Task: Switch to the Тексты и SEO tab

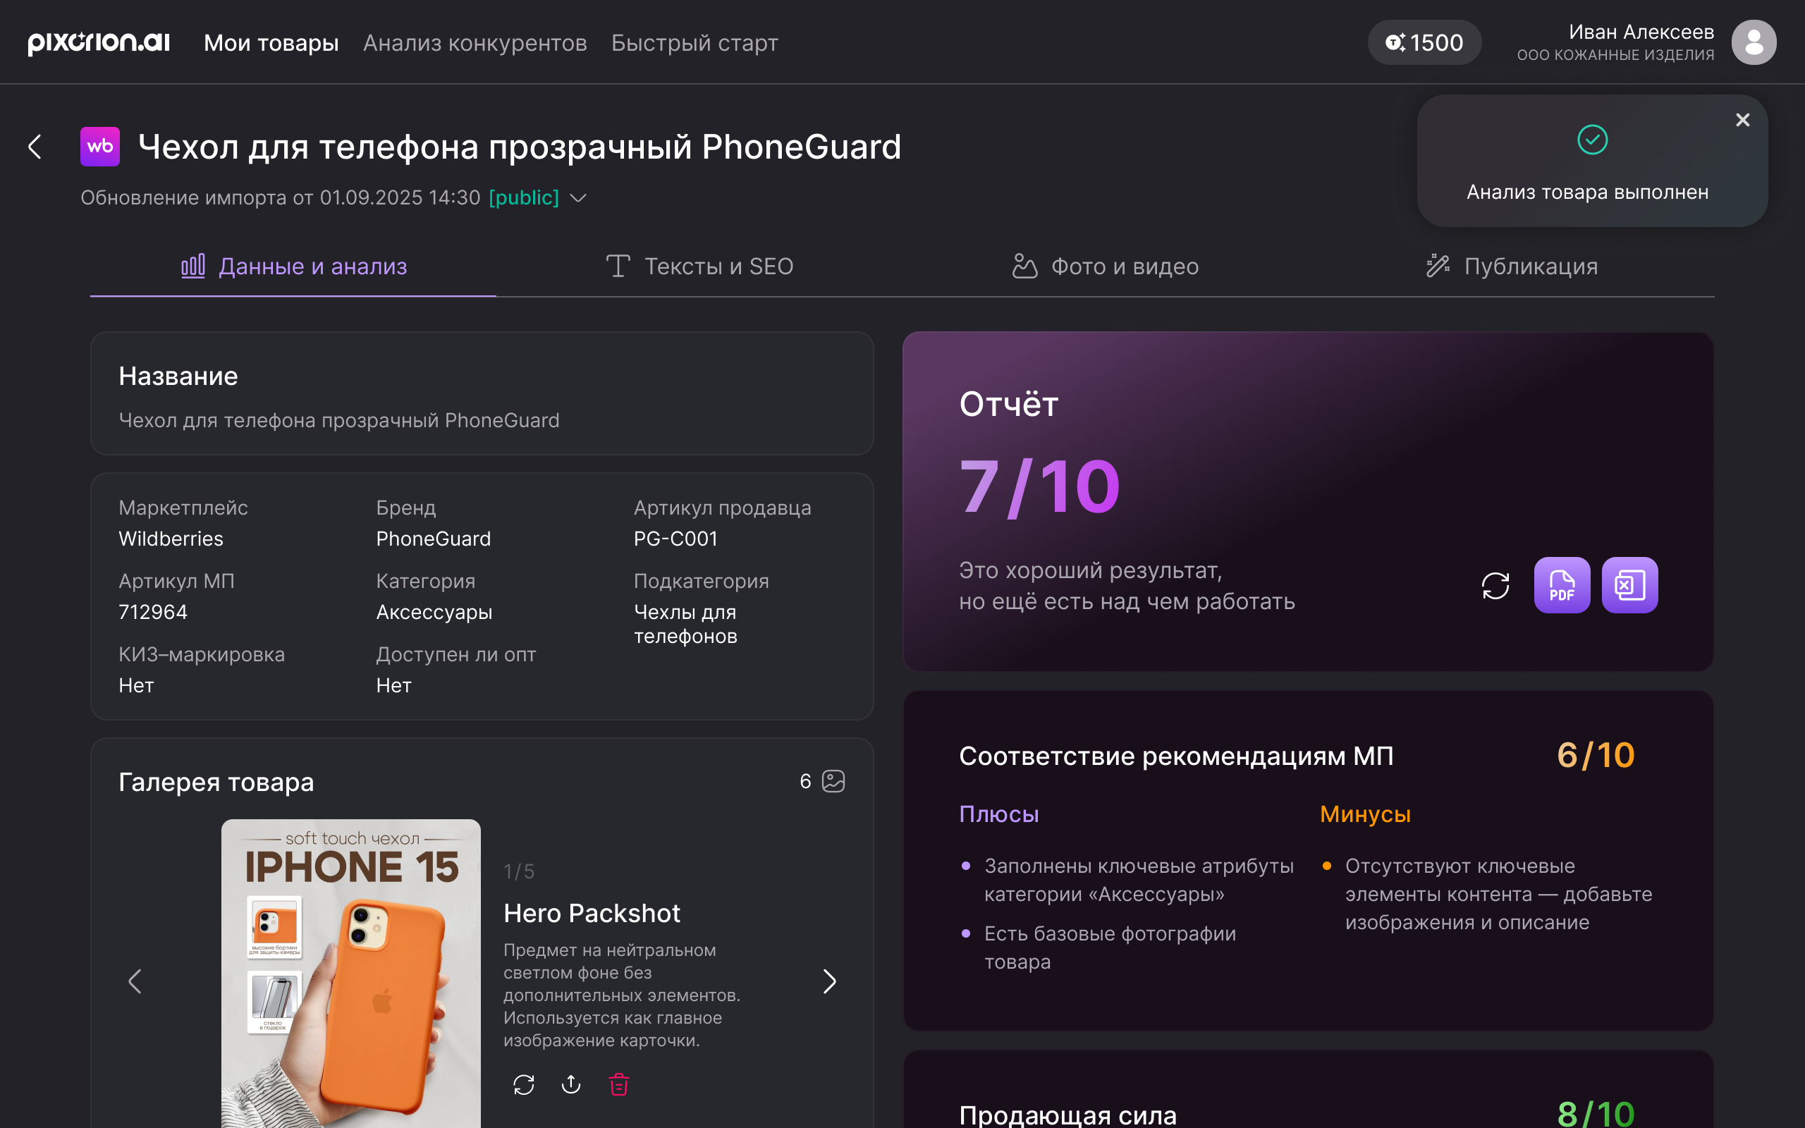Action: coord(699,266)
